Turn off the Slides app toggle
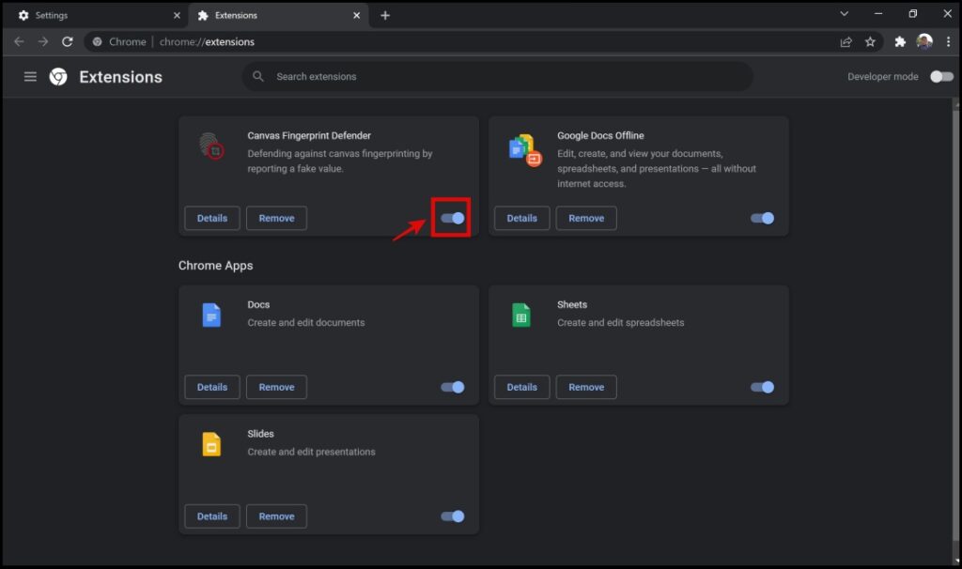The width and height of the screenshot is (962, 569). [x=453, y=516]
